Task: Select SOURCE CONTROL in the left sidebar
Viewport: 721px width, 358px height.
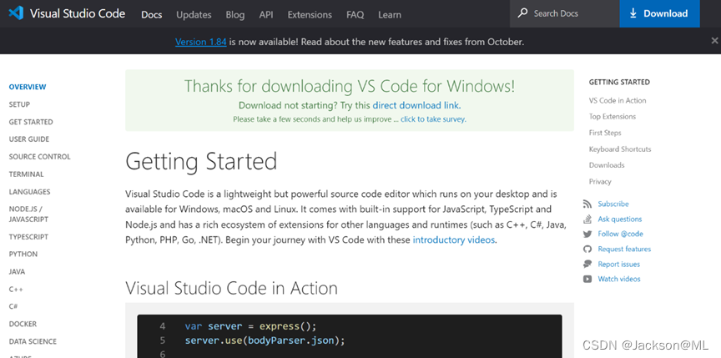Action: 39,157
